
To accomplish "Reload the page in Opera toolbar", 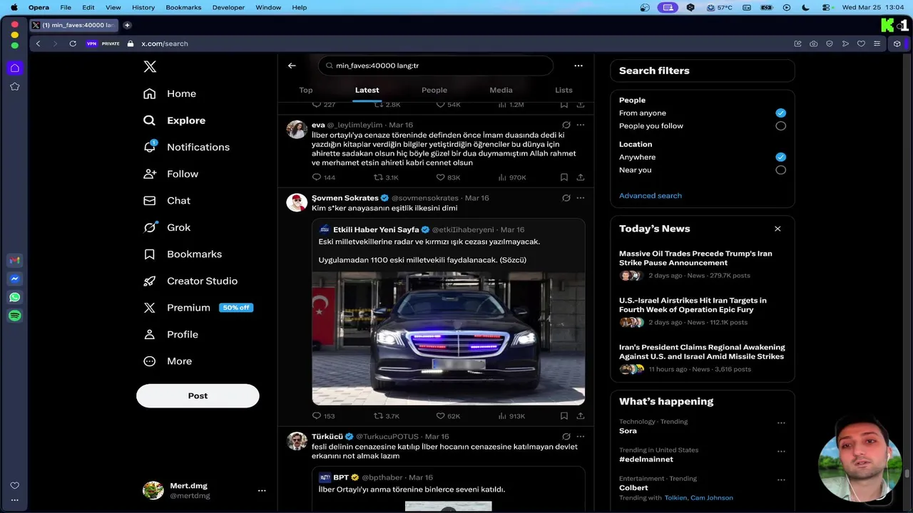I will pos(73,43).
